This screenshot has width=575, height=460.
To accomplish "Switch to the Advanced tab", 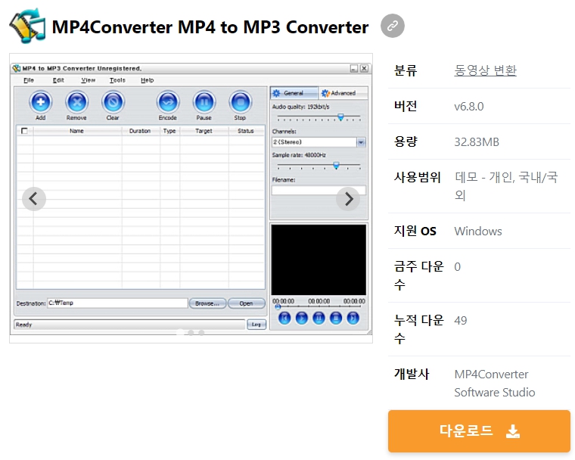I will pos(343,93).
